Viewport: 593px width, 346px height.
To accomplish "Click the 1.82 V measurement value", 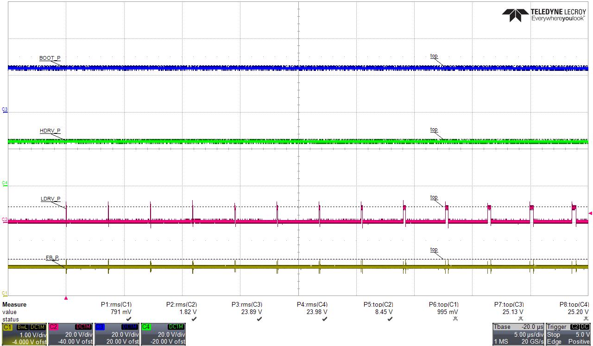I will click(188, 312).
